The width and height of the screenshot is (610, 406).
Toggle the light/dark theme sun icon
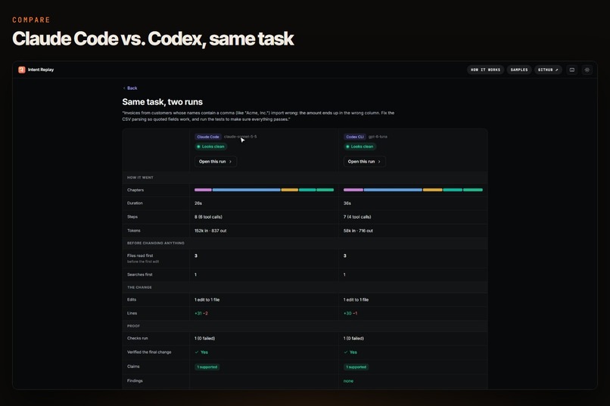[587, 70]
